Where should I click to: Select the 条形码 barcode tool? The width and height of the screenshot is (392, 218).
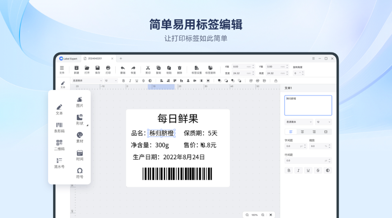coord(59,128)
